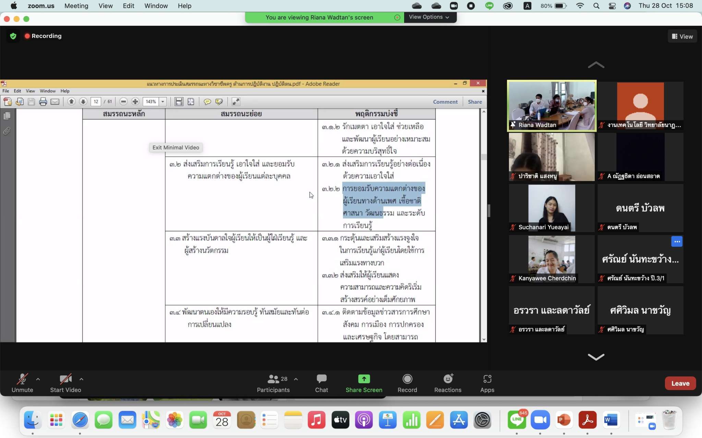Open the Meeting menu in menu bar
Image resolution: width=702 pixels, height=438 pixels.
[x=76, y=6]
